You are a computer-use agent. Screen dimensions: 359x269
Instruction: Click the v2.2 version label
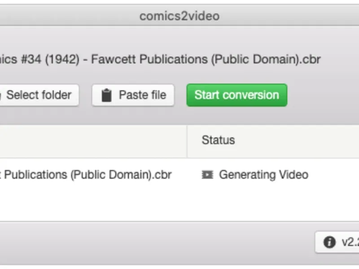(x=350, y=243)
